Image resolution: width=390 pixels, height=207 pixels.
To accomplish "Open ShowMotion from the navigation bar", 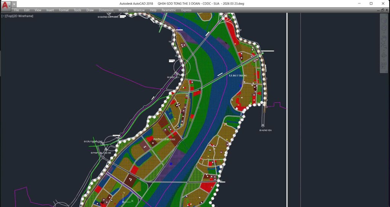I will (384, 66).
